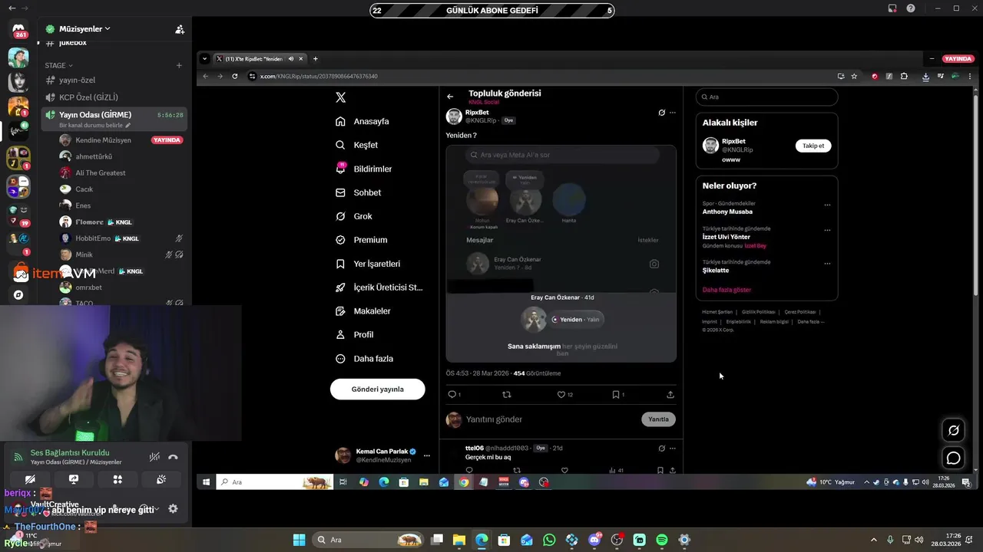Viewport: 983px width, 552px height.
Task: Open Sohbet messages
Action: [x=359, y=192]
